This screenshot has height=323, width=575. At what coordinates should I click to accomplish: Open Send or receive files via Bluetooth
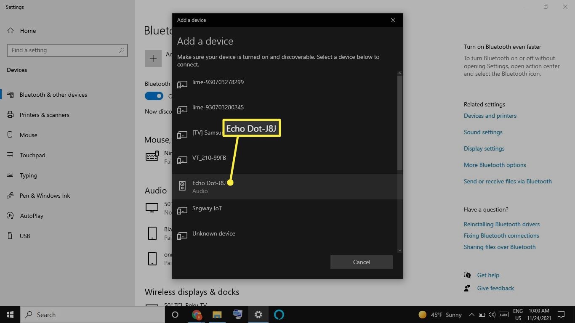pyautogui.click(x=508, y=181)
